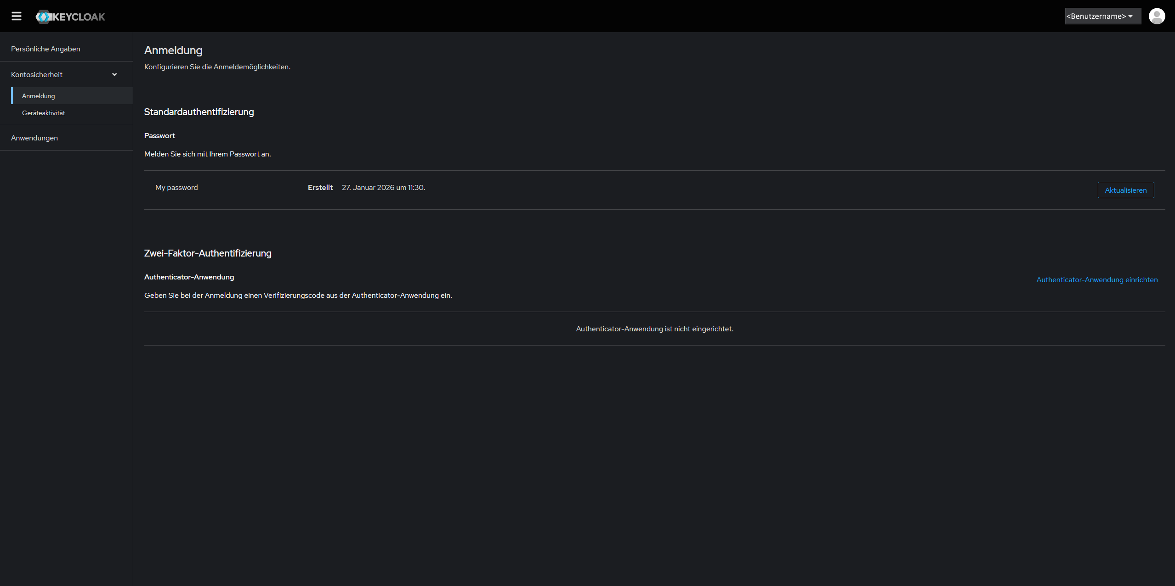This screenshot has width=1175, height=586.
Task: Click the Erstellt label
Action: tap(320, 187)
